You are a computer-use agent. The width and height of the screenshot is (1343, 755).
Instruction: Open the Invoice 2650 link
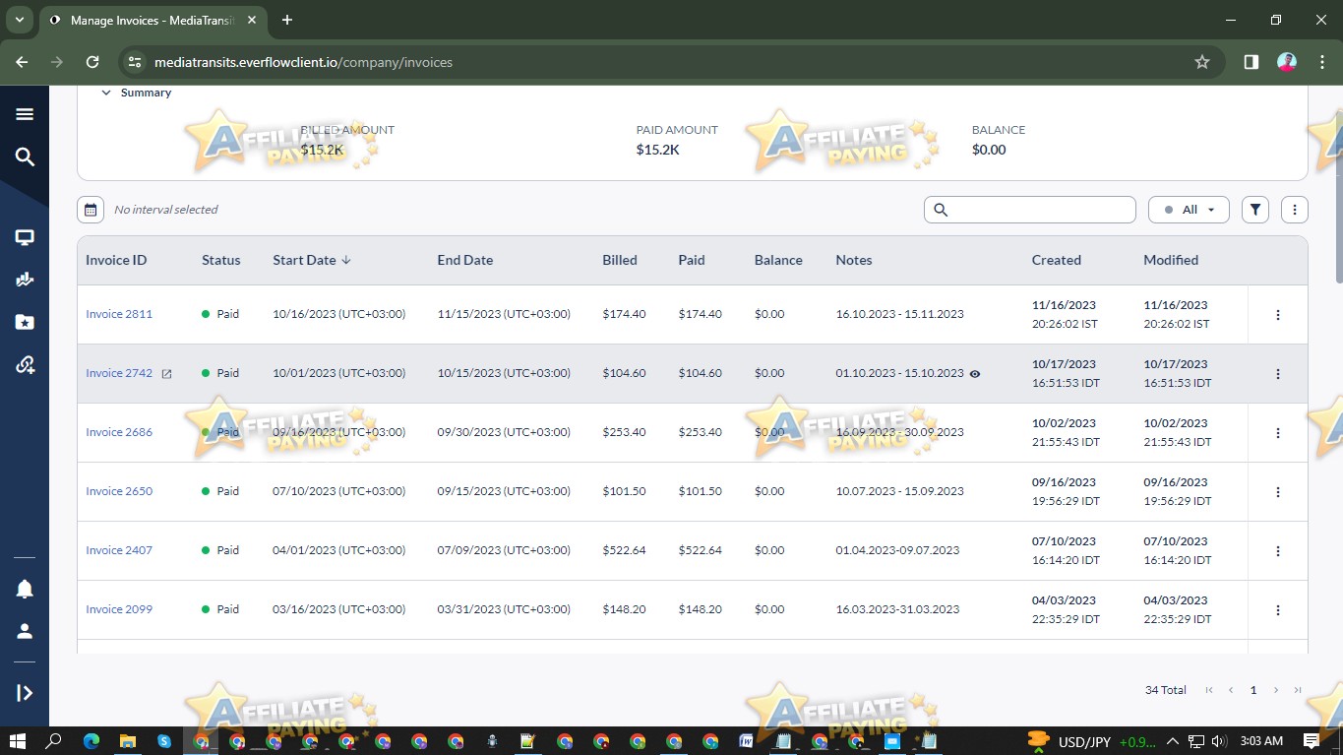tap(119, 491)
